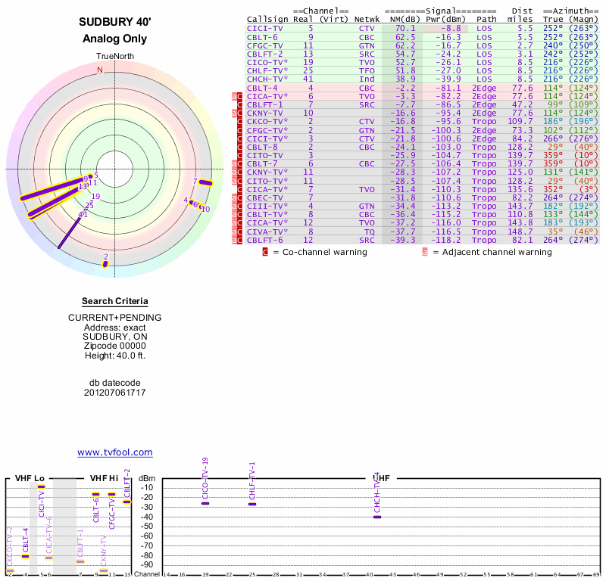
Task: Select the channel 41 line on the radar plot
Action: point(70,233)
